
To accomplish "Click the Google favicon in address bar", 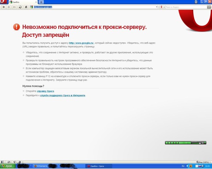I will coord(31,7).
